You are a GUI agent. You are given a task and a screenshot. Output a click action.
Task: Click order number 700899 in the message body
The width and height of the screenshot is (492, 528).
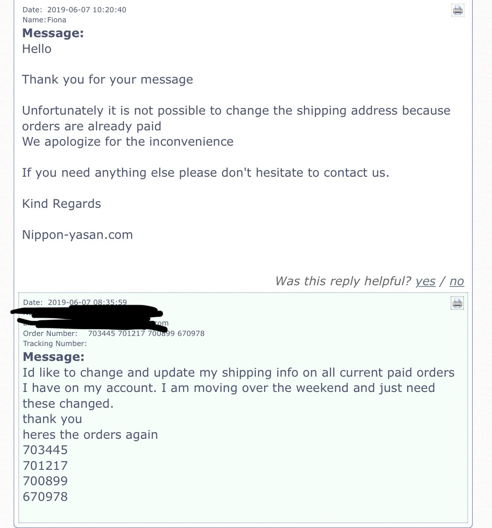point(45,481)
